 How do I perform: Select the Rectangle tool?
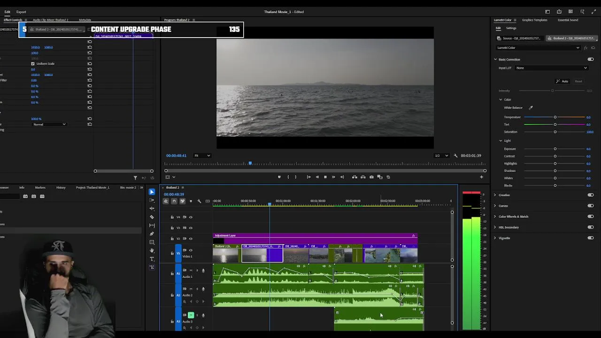(152, 242)
